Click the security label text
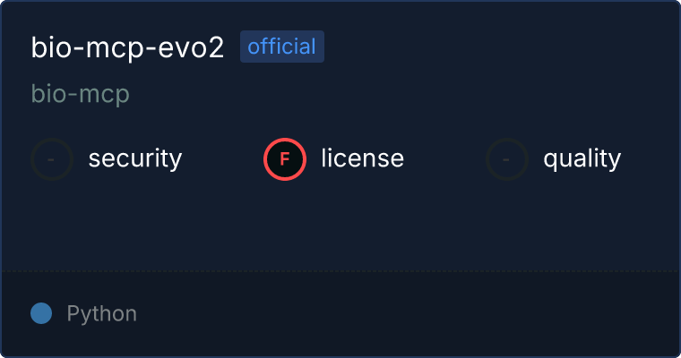The image size is (681, 358). point(135,158)
